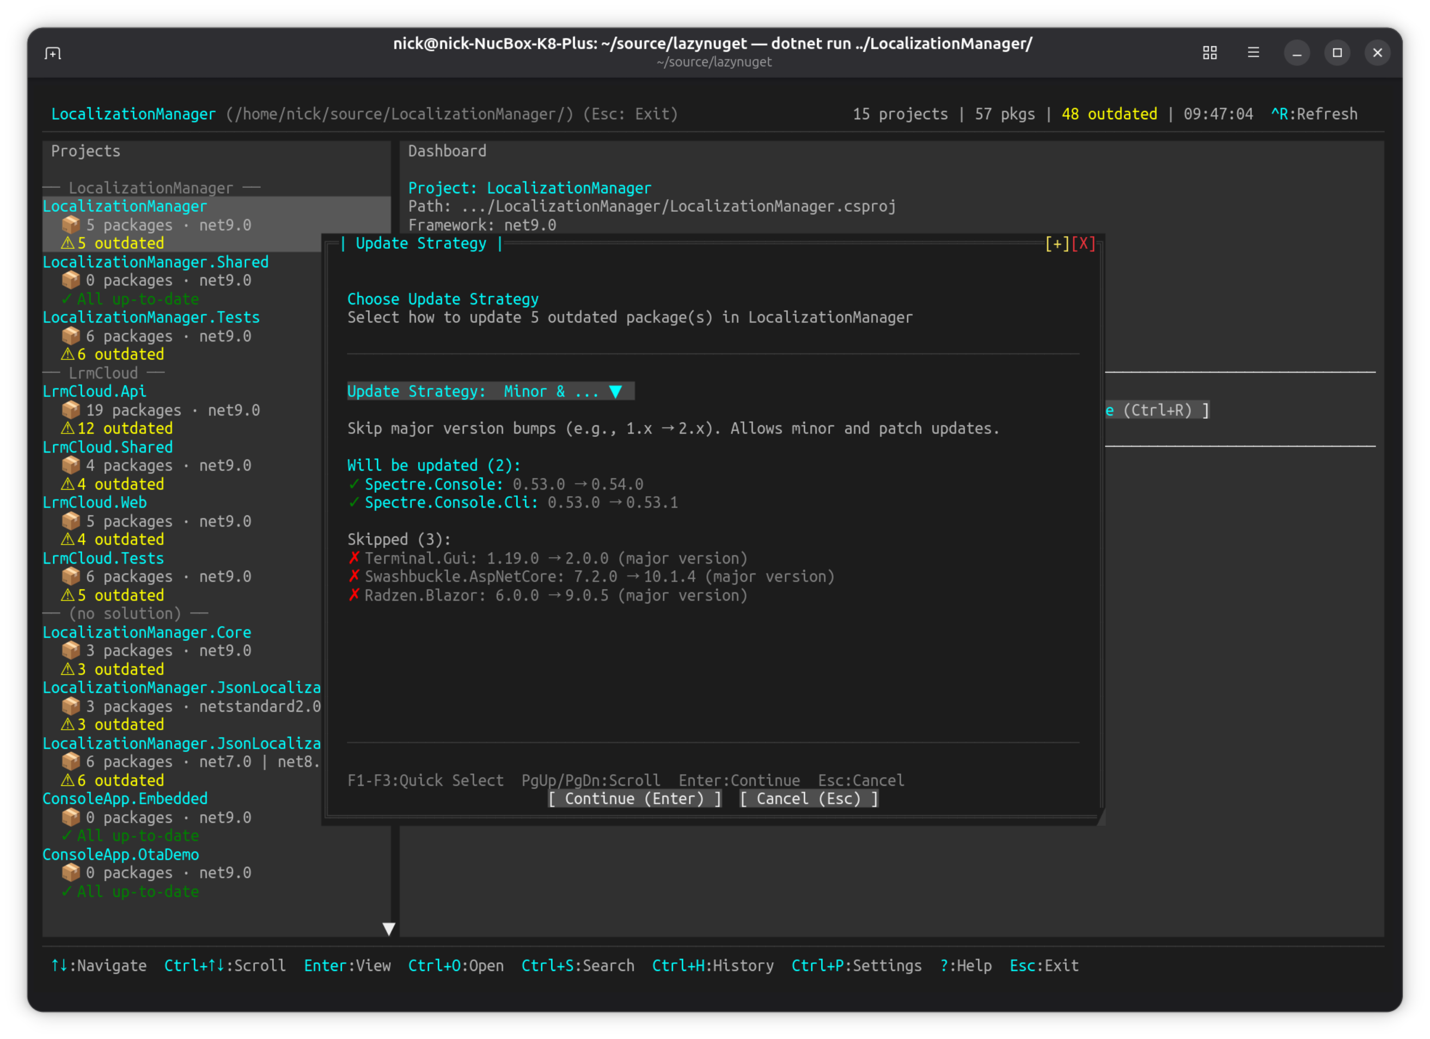
Task: Select the LrmCloud.Web project
Action: pyautogui.click(x=95, y=503)
